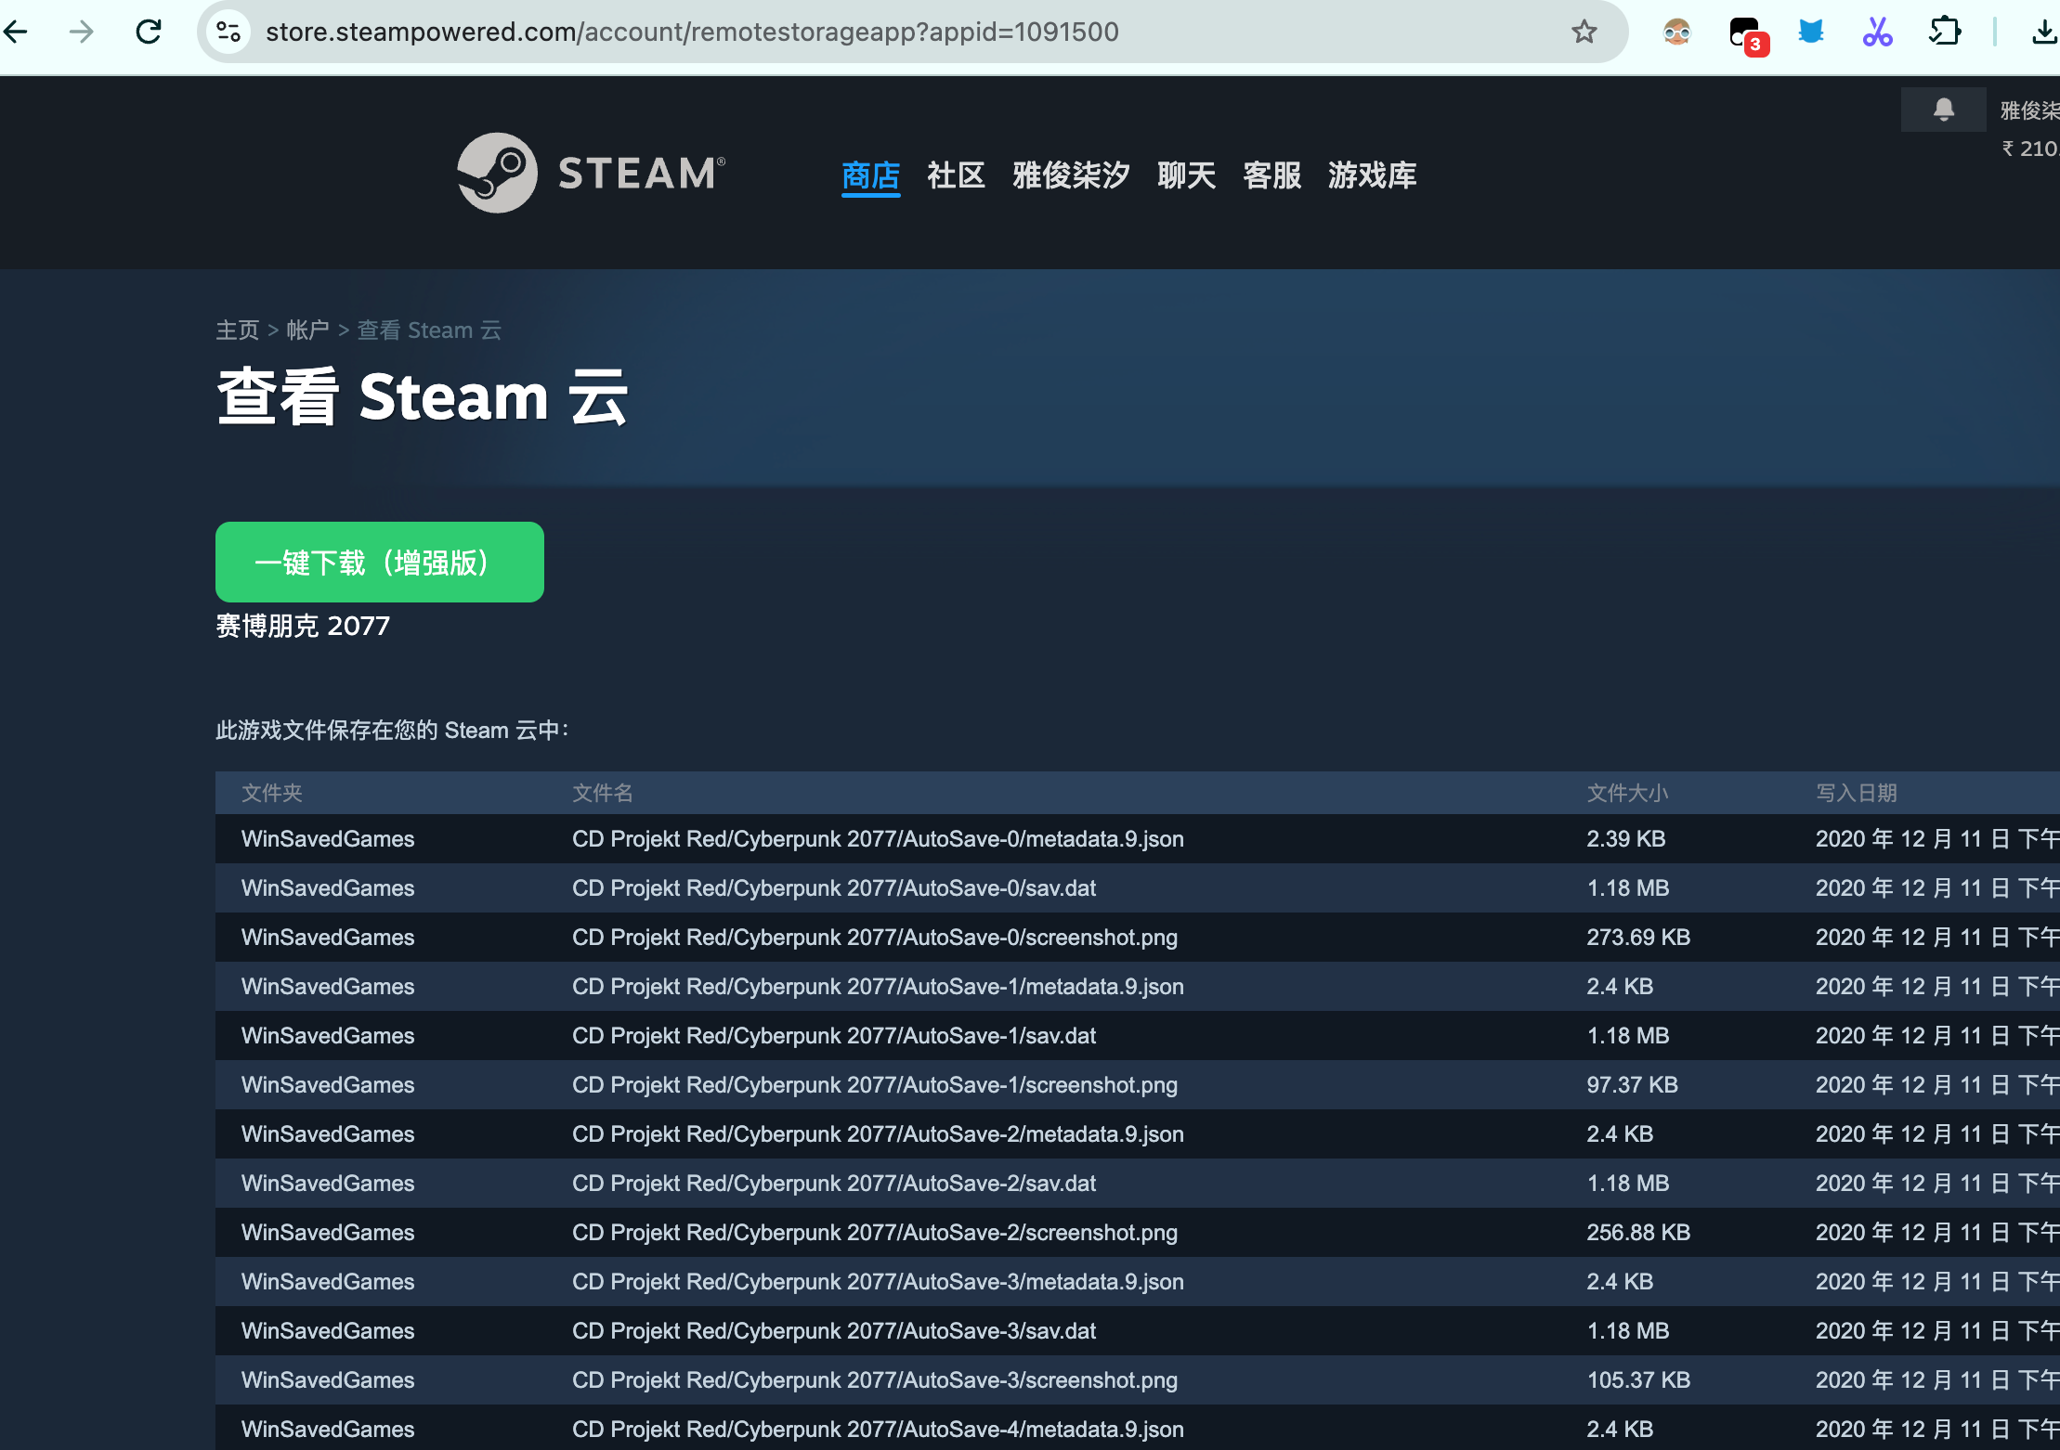Viewport: 2060px width, 1450px height.
Task: Click the 105.37 KB file size cell
Action: click(x=1638, y=1380)
